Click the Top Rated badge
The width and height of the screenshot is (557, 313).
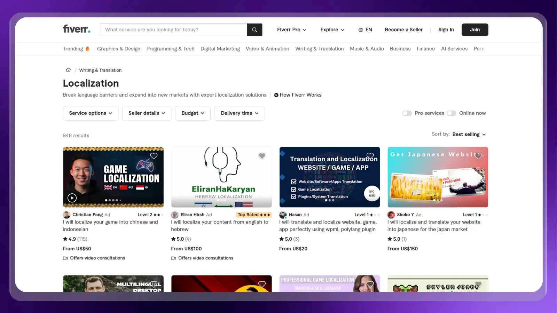pos(254,215)
